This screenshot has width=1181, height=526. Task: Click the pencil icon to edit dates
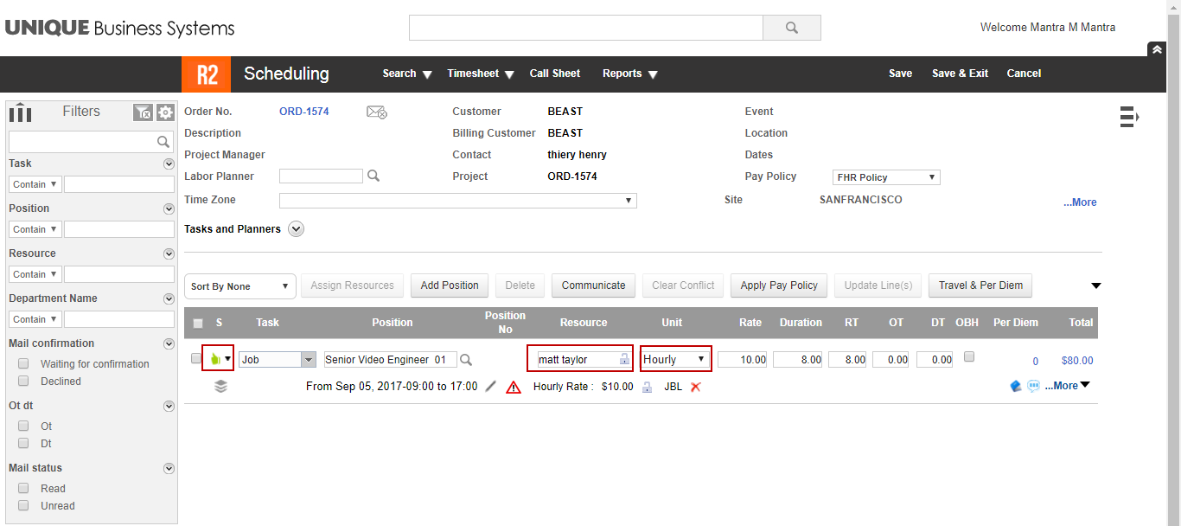[491, 387]
